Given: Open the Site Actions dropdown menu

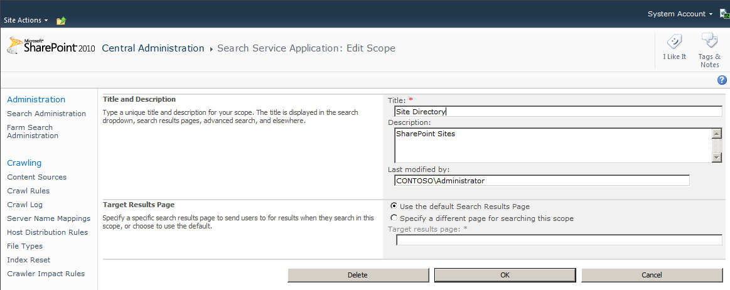Looking at the screenshot, I should coord(26,21).
